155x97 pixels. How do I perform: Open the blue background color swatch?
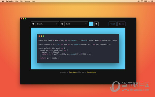[x=91, y=24]
